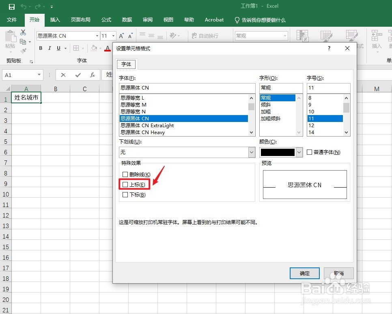The width and height of the screenshot is (392, 314).
Task: Click the bottom align icon
Action: tap(160, 37)
